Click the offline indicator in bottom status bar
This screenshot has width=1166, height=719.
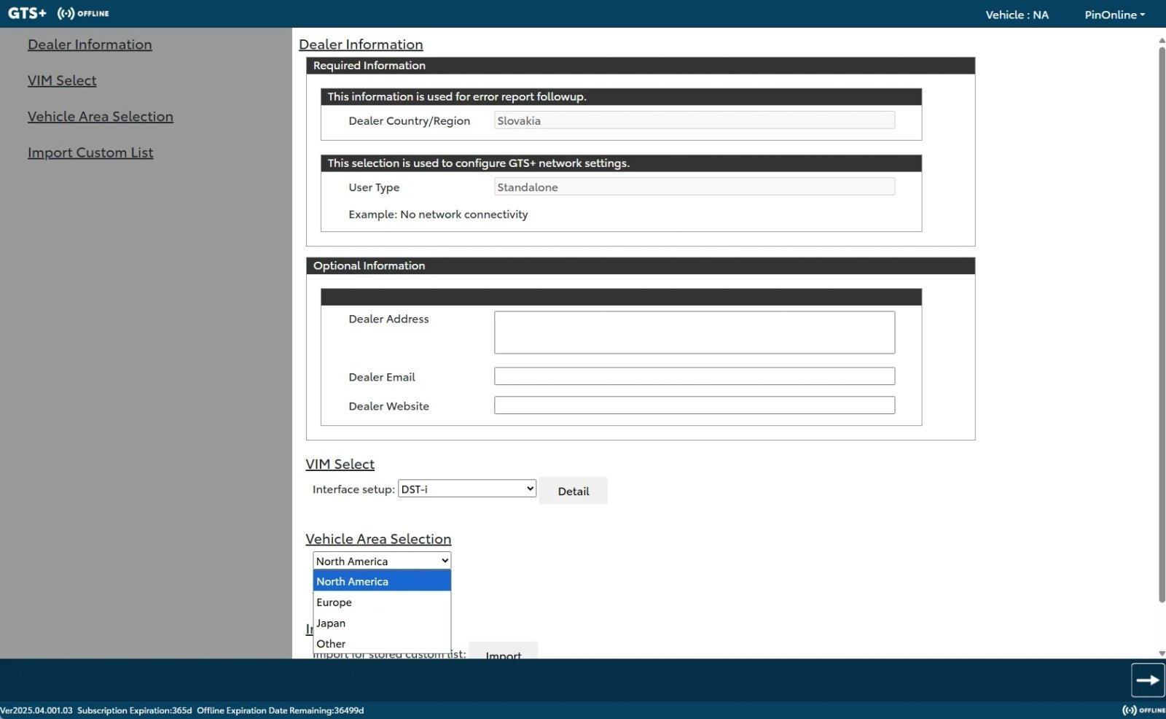[x=1143, y=710]
